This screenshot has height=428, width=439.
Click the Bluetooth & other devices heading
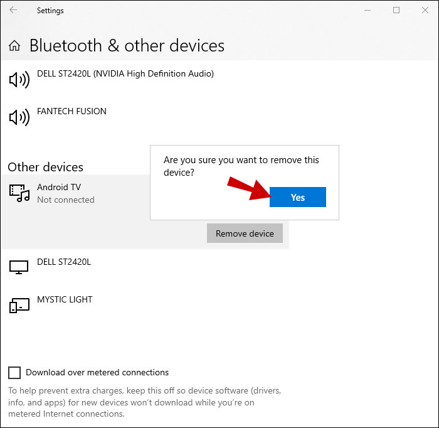click(127, 46)
